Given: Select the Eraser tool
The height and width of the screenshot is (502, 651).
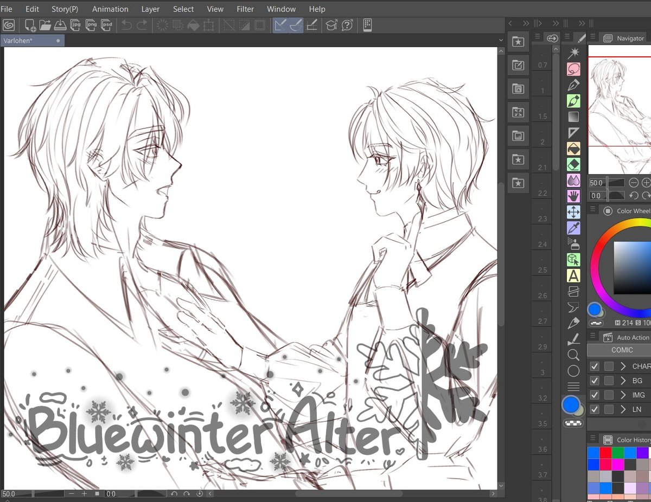Looking at the screenshot, I should 573,164.
